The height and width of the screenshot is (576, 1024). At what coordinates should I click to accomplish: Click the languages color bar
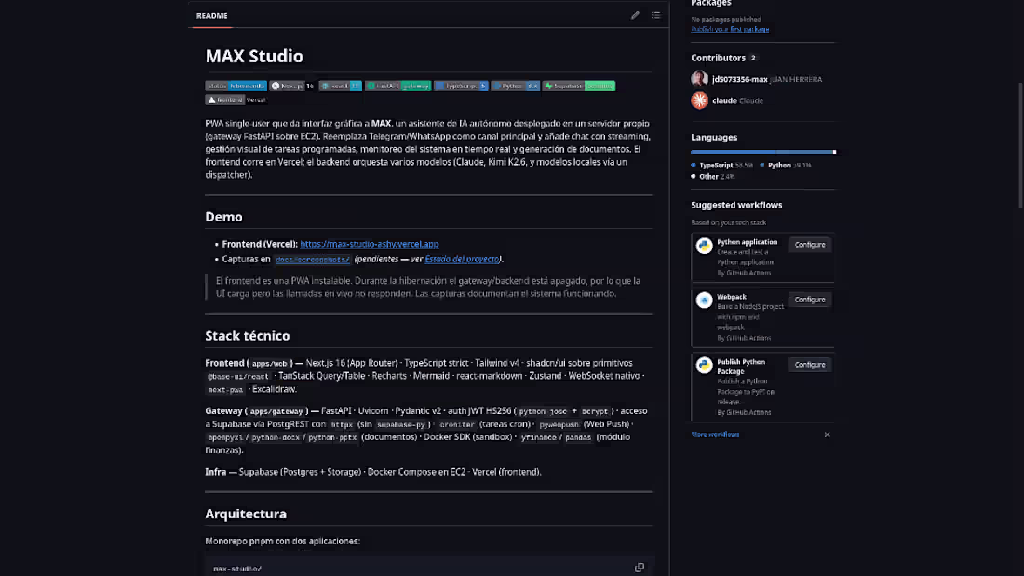pos(762,153)
